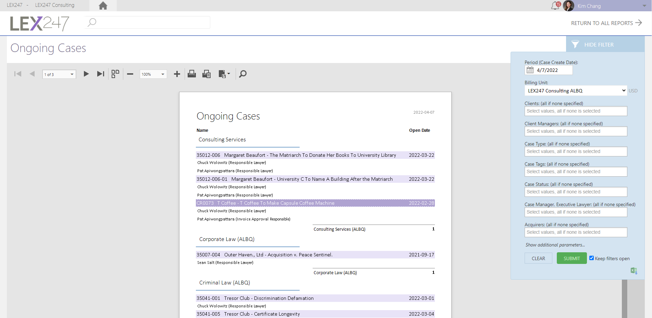
Task: Go to the next report page
Action: [86, 74]
